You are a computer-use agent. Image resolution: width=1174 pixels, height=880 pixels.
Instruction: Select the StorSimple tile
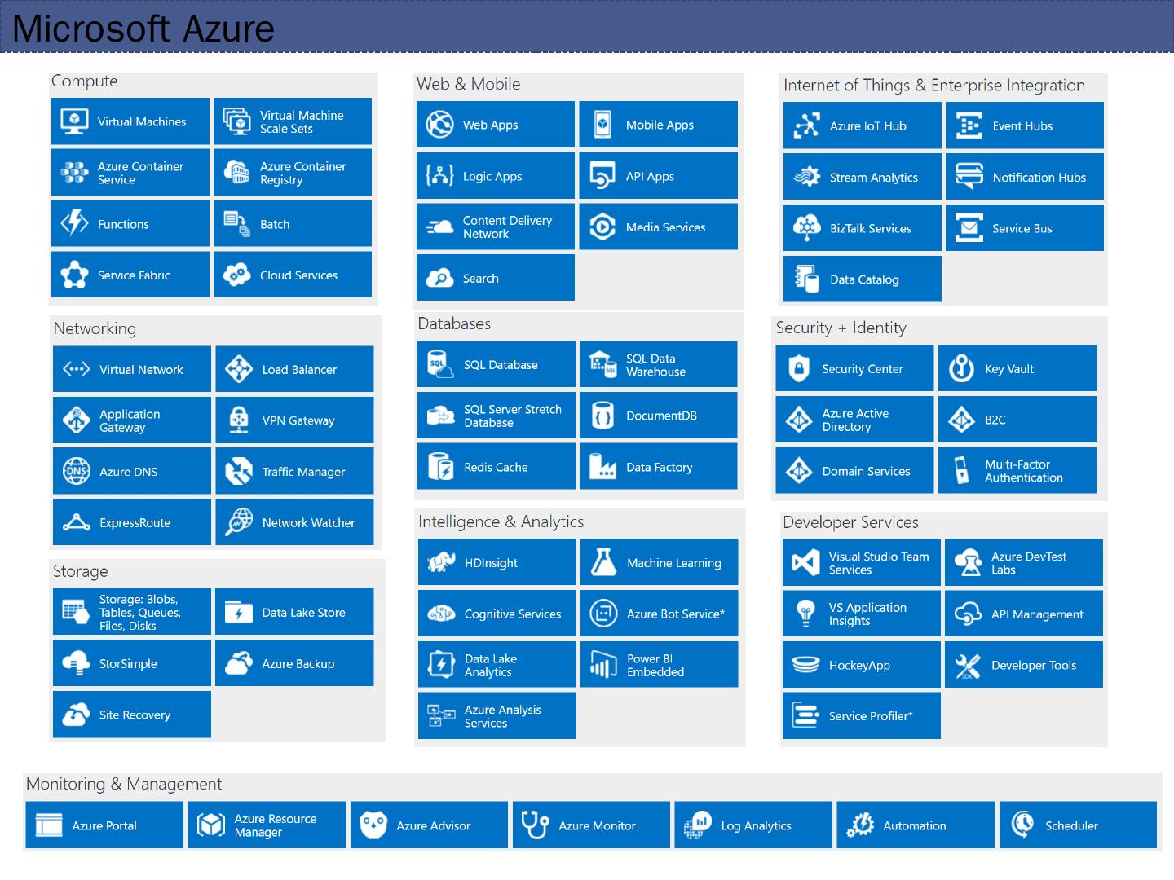pyautogui.click(x=132, y=663)
